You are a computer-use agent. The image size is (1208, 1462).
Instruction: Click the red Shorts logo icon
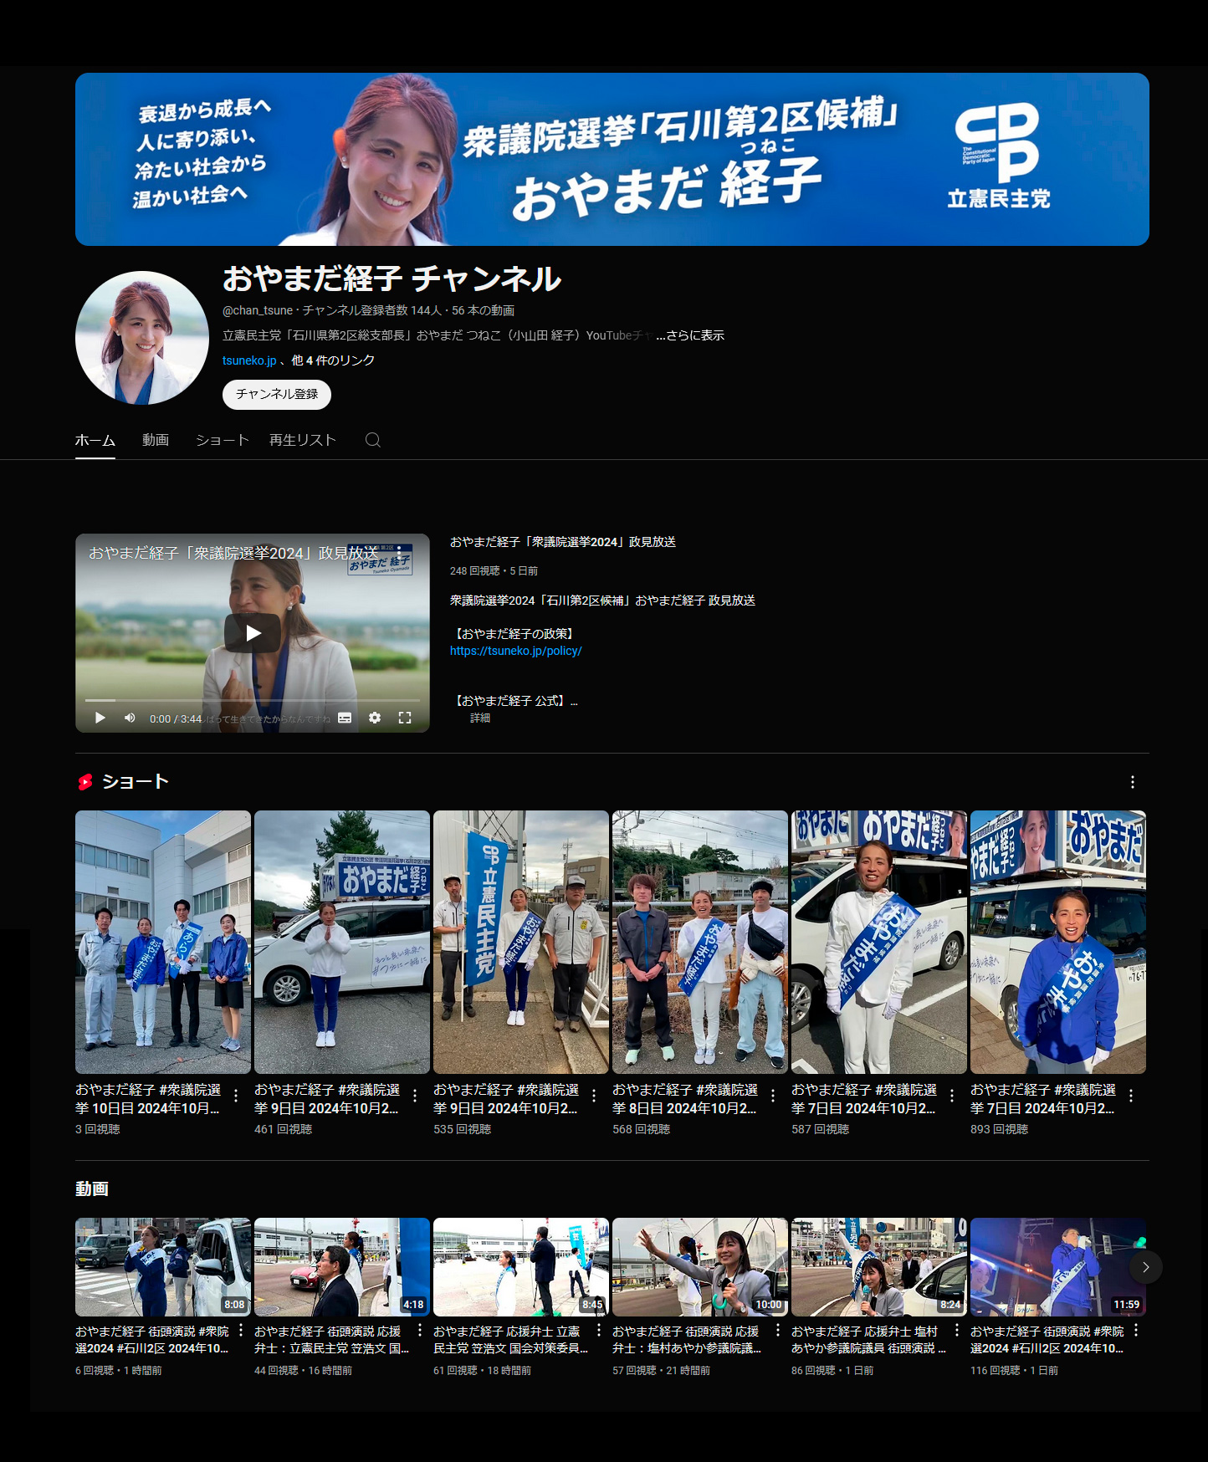[85, 782]
